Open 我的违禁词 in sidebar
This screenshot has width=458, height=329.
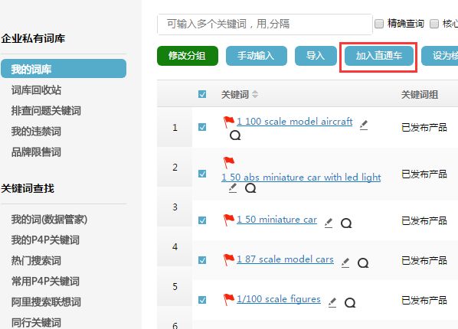(x=36, y=132)
